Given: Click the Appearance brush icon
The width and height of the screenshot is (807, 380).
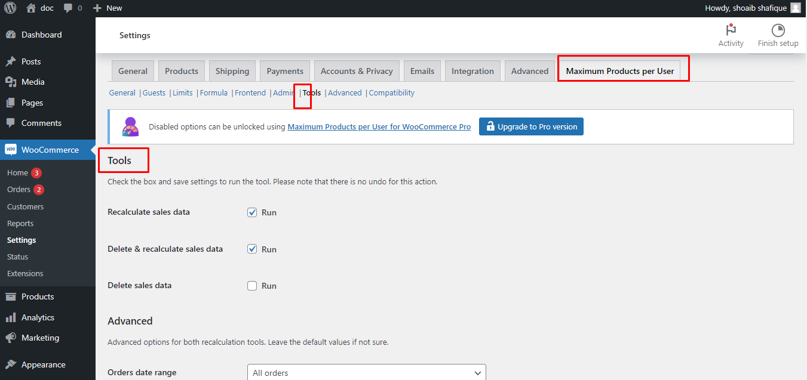Looking at the screenshot, I should click(x=11, y=364).
